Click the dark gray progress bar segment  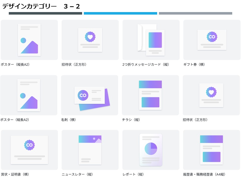pos(45,13)
